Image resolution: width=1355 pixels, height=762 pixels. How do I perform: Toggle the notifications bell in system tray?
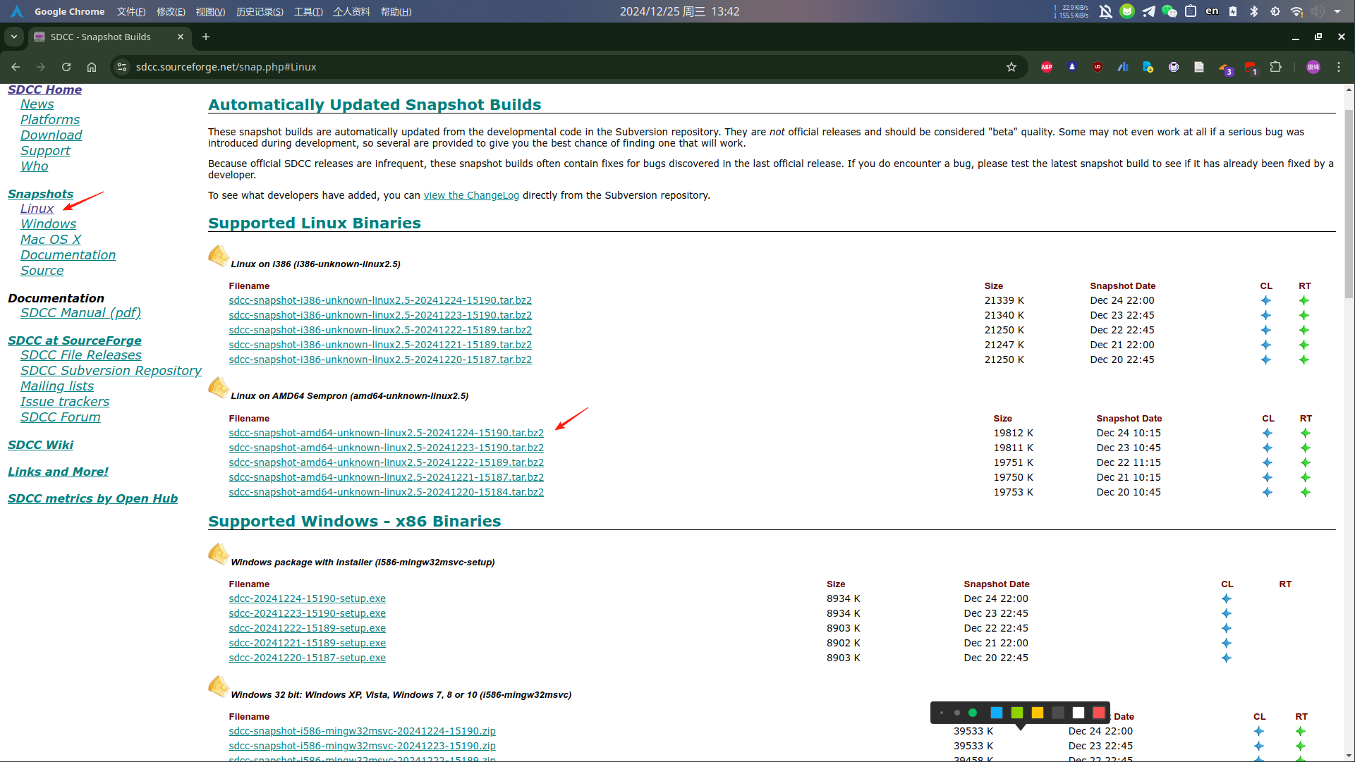click(x=1106, y=11)
